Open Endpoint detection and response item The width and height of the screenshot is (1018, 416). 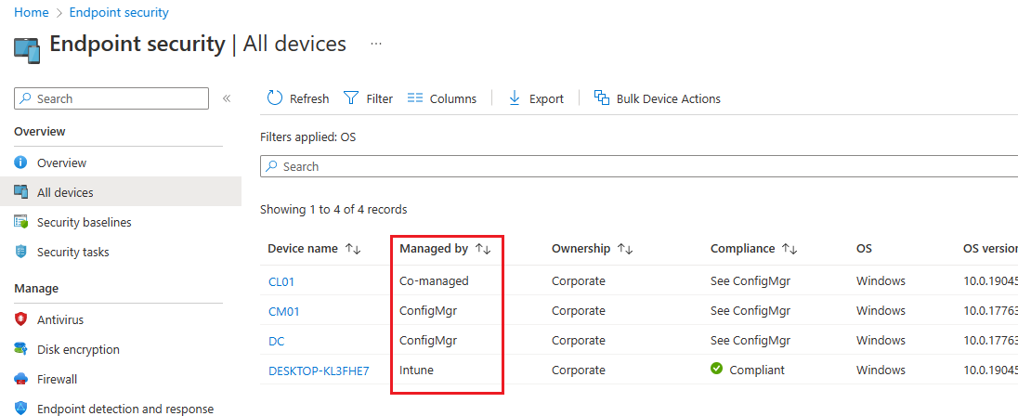pyautogui.click(x=125, y=409)
